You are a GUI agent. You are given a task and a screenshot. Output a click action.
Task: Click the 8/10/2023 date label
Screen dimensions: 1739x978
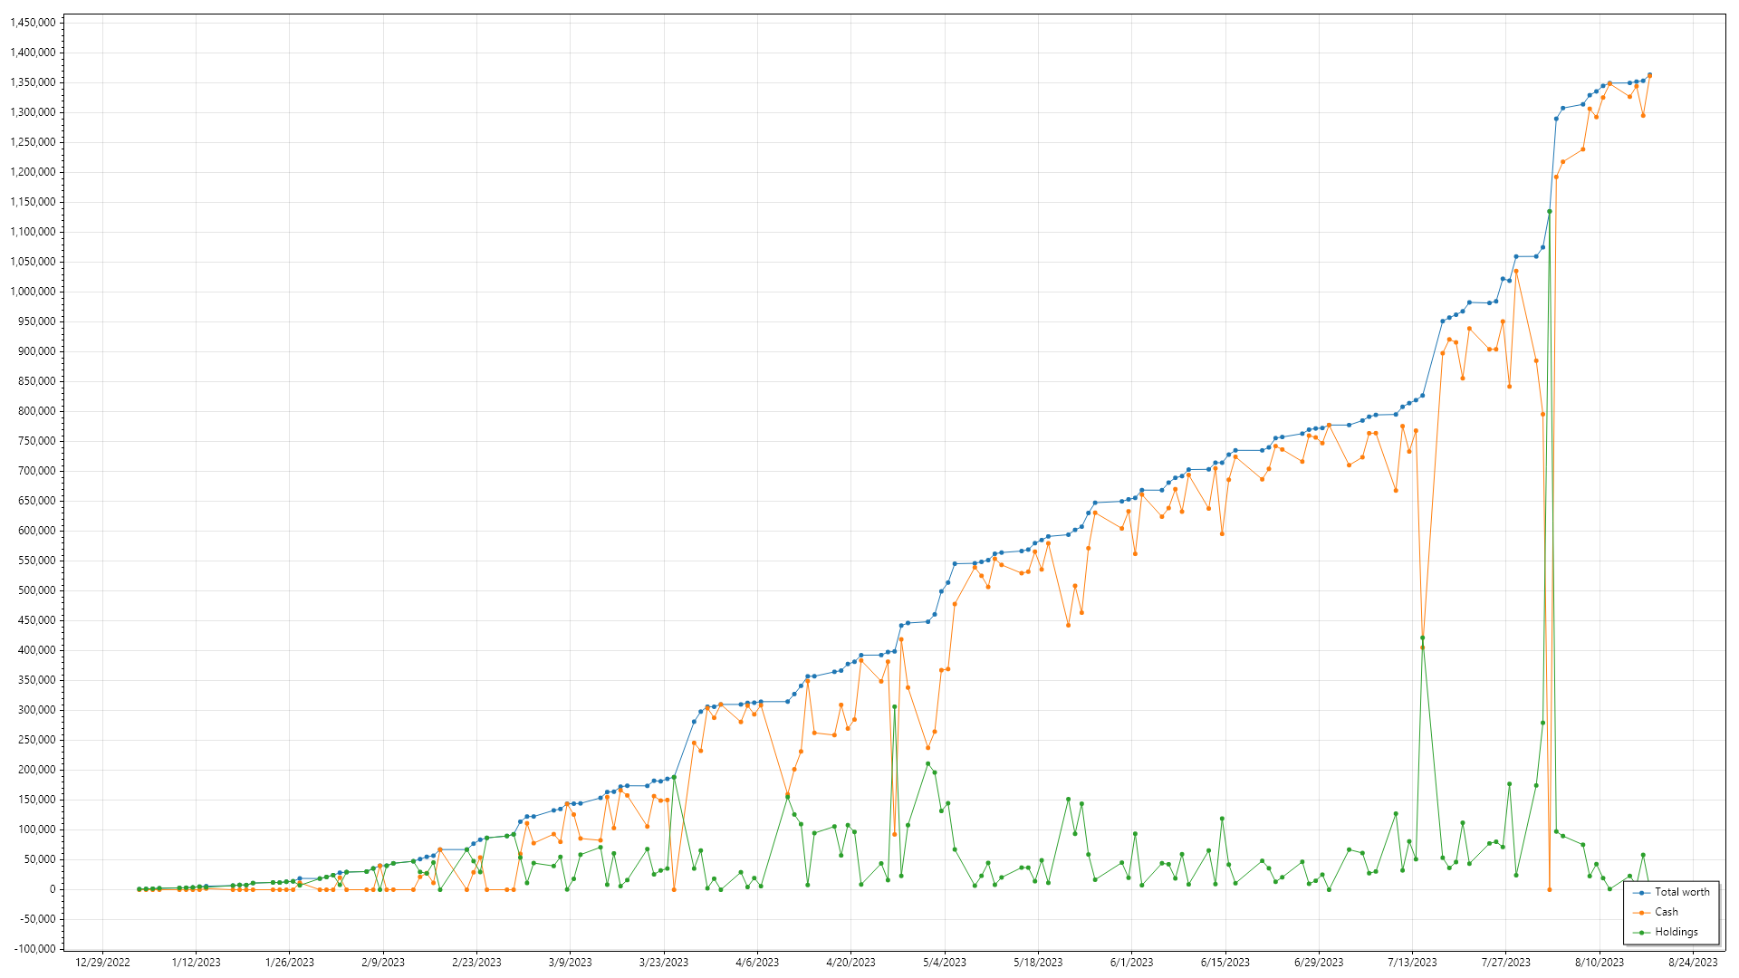click(1600, 963)
